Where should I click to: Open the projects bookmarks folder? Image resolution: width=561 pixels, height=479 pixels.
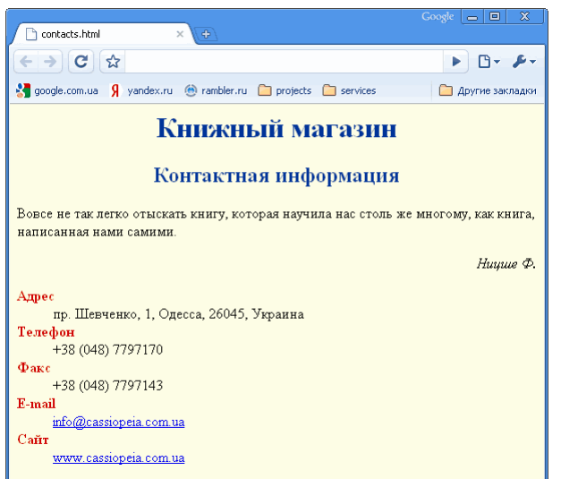(285, 90)
